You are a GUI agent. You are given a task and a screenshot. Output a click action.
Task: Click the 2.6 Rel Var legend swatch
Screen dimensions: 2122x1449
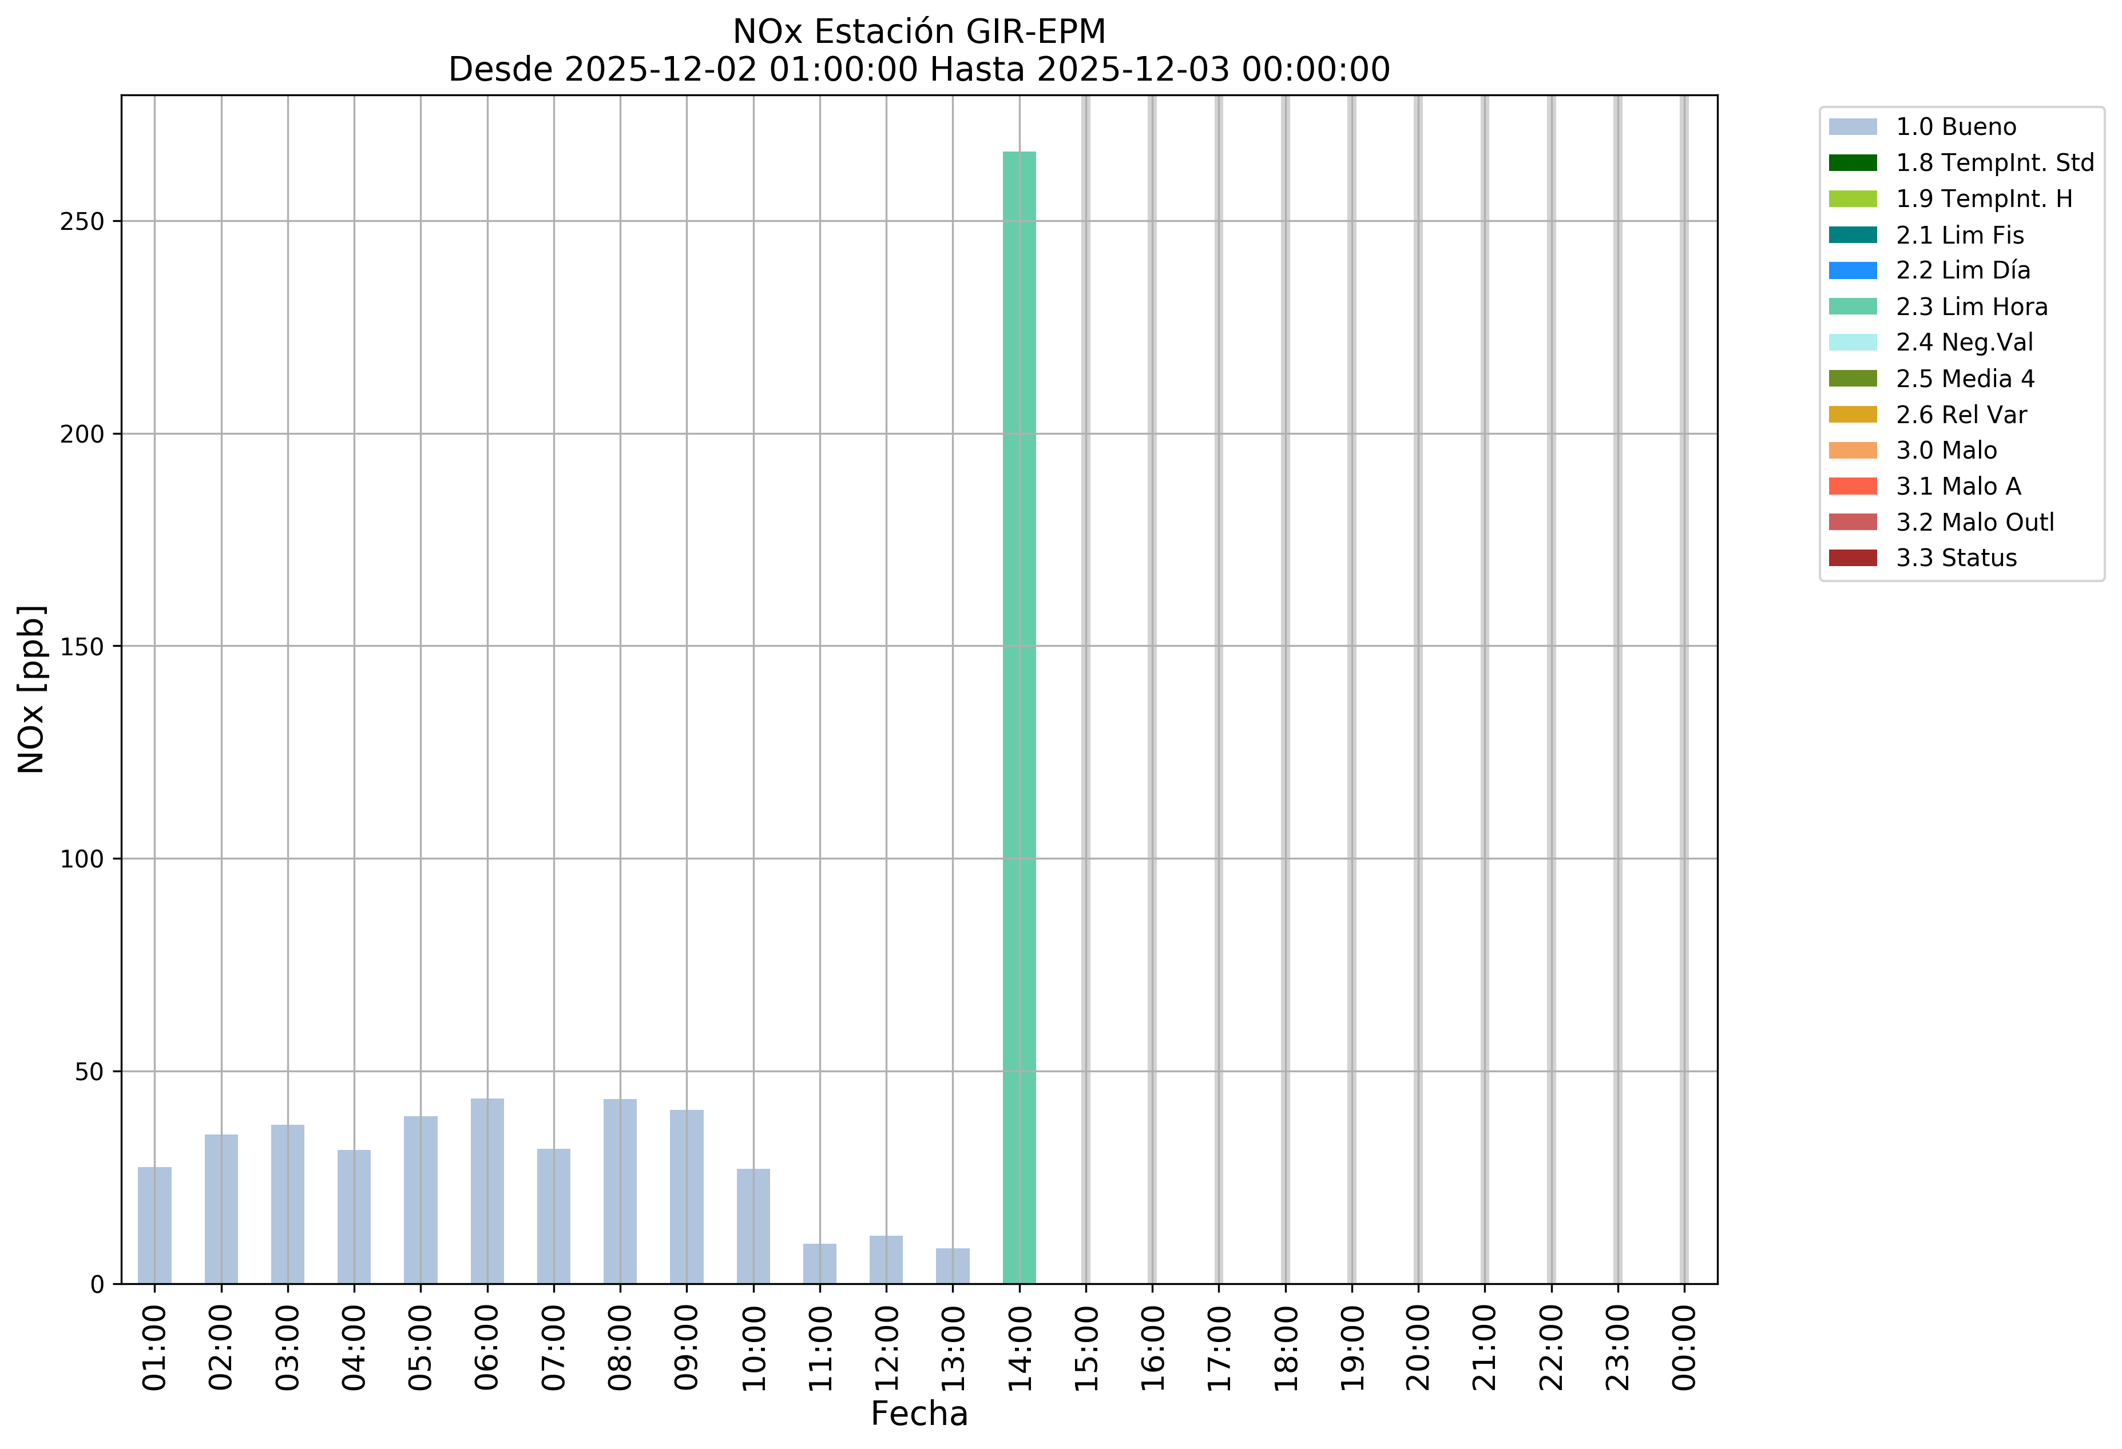click(x=1853, y=414)
